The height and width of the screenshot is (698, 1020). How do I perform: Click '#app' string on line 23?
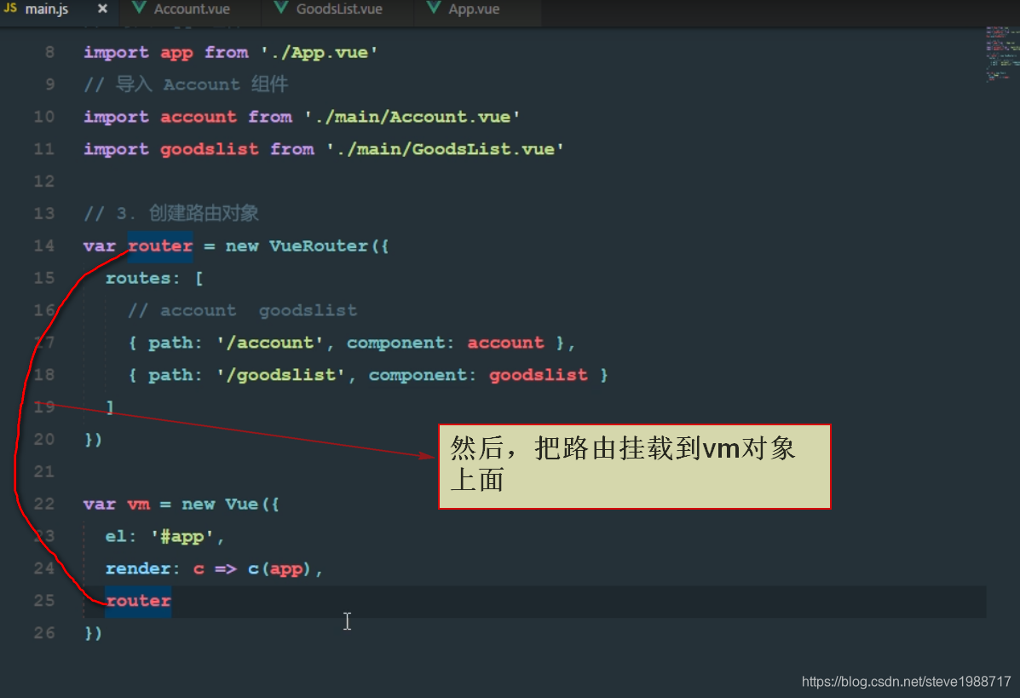tap(182, 537)
